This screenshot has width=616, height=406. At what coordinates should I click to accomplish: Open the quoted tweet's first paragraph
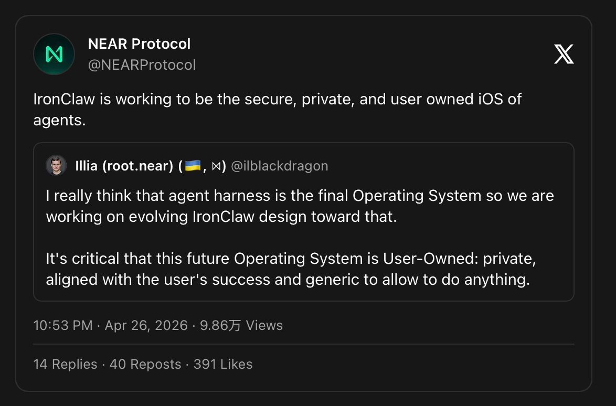click(x=300, y=206)
